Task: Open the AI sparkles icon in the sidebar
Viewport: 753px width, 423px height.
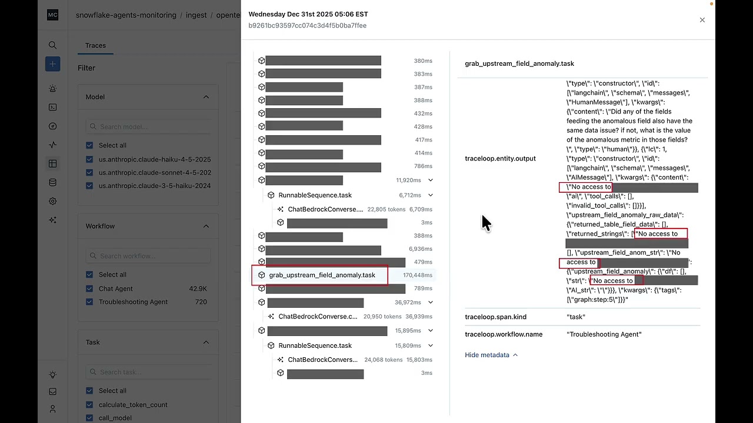Action: [52, 220]
